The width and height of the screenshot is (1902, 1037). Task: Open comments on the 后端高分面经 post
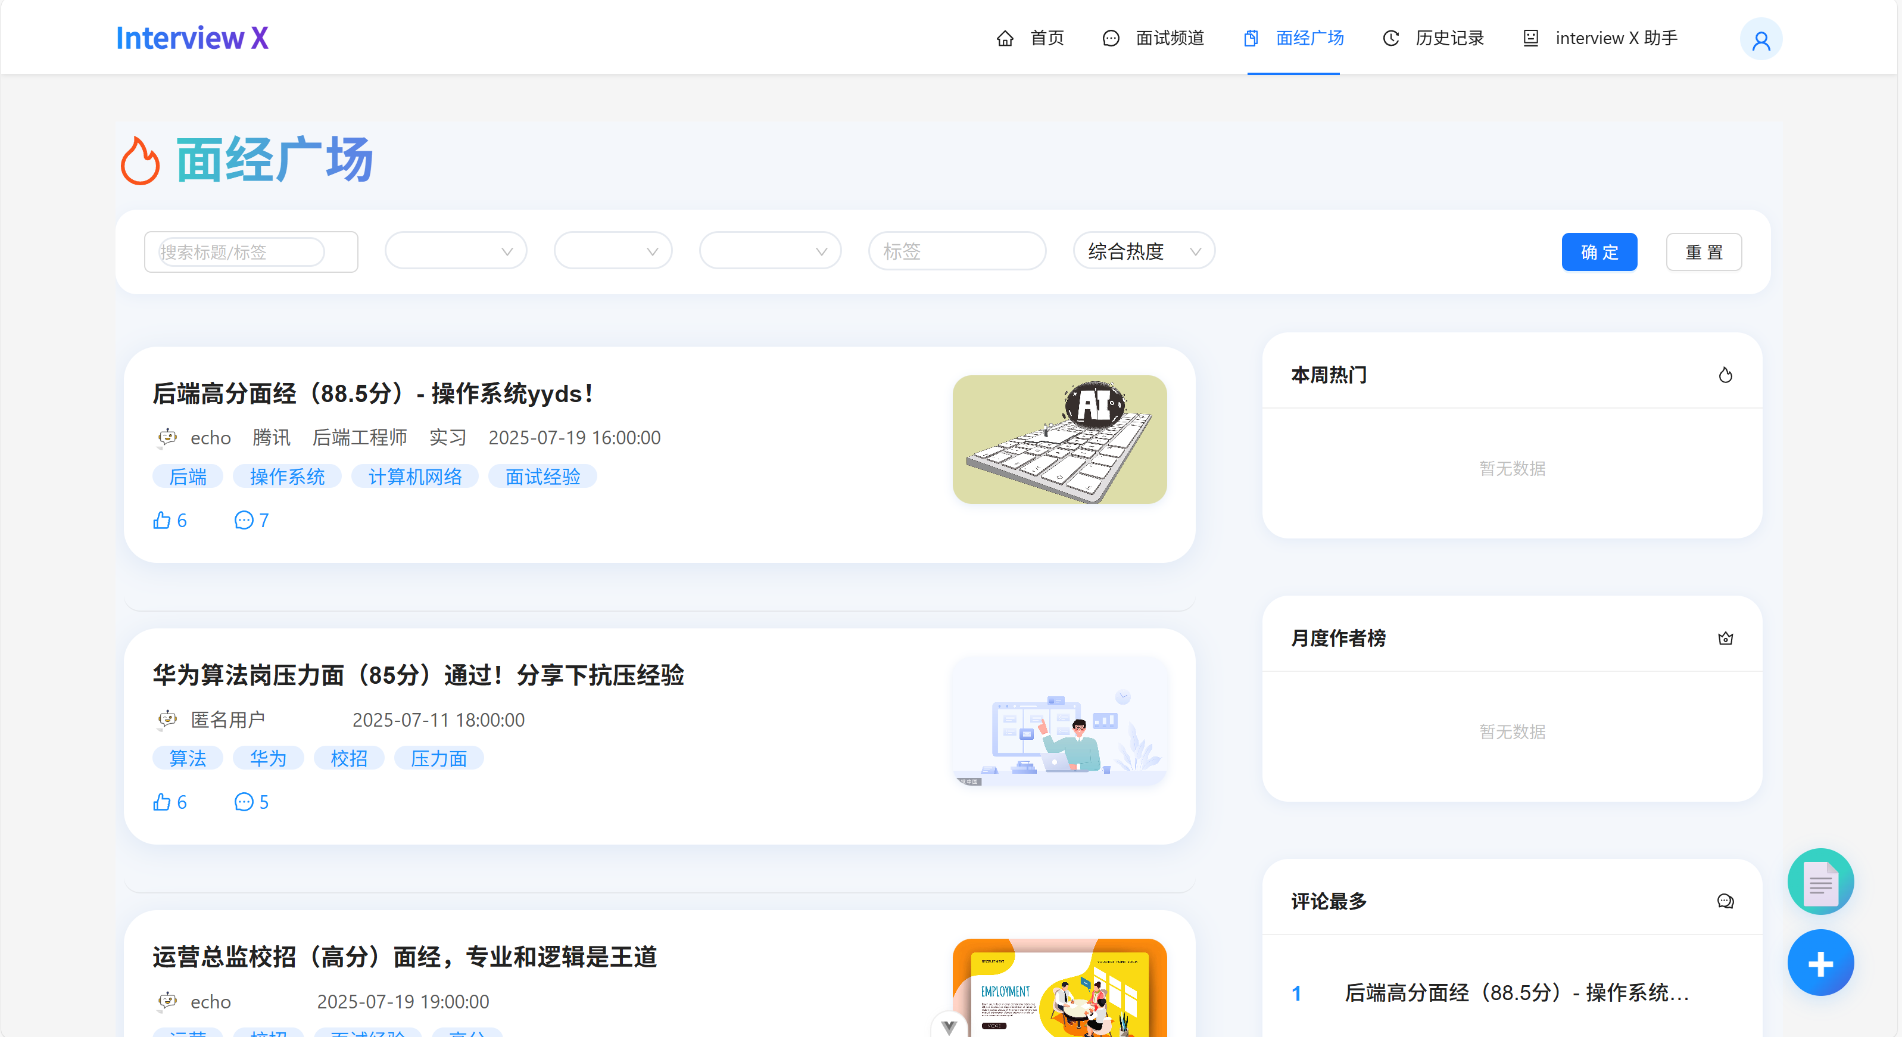pyautogui.click(x=251, y=520)
